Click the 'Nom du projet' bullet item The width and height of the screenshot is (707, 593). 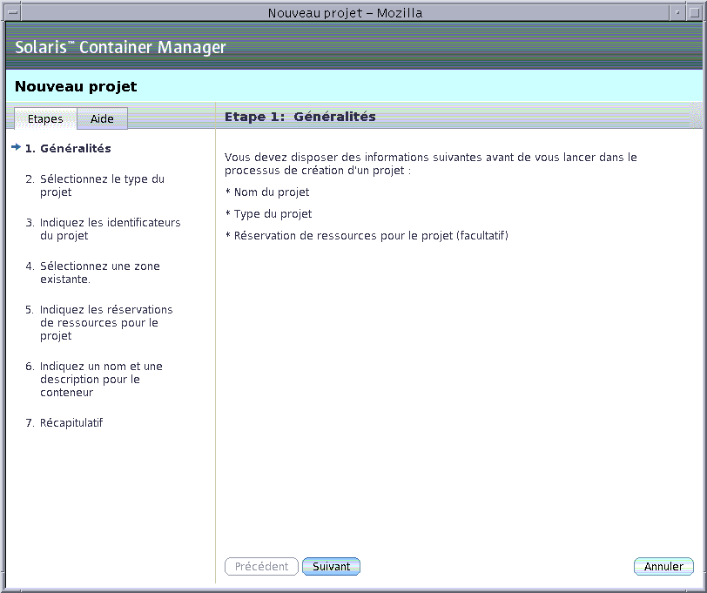coord(267,192)
